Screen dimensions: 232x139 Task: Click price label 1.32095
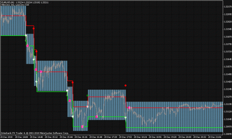click(228, 14)
